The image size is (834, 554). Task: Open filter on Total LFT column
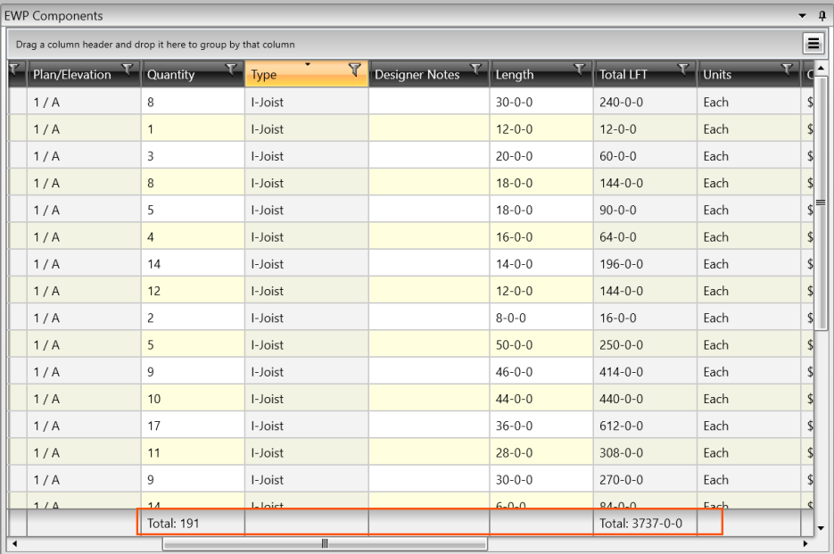(683, 69)
